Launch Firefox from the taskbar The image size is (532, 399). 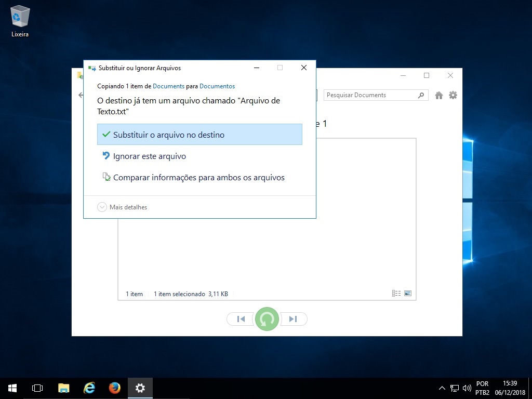tap(115, 388)
